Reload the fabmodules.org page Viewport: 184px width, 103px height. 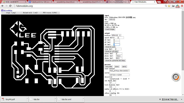click(x=10, y=6)
